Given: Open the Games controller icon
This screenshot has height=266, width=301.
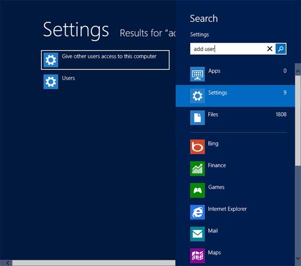Looking at the screenshot, I should pyautogui.click(x=197, y=190).
